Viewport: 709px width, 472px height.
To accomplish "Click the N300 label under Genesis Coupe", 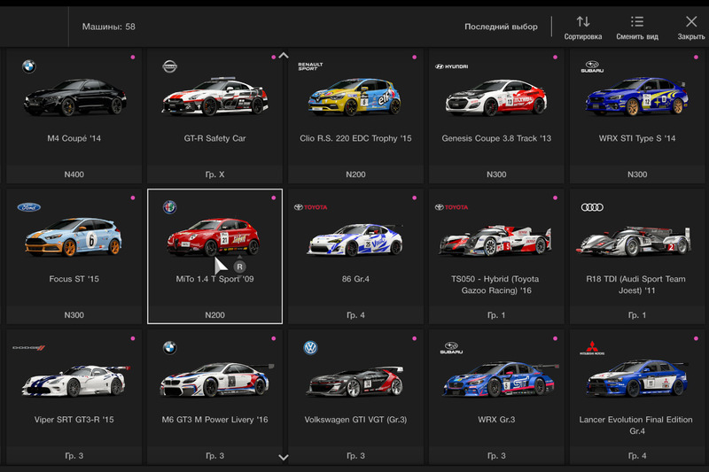I will pos(496,174).
